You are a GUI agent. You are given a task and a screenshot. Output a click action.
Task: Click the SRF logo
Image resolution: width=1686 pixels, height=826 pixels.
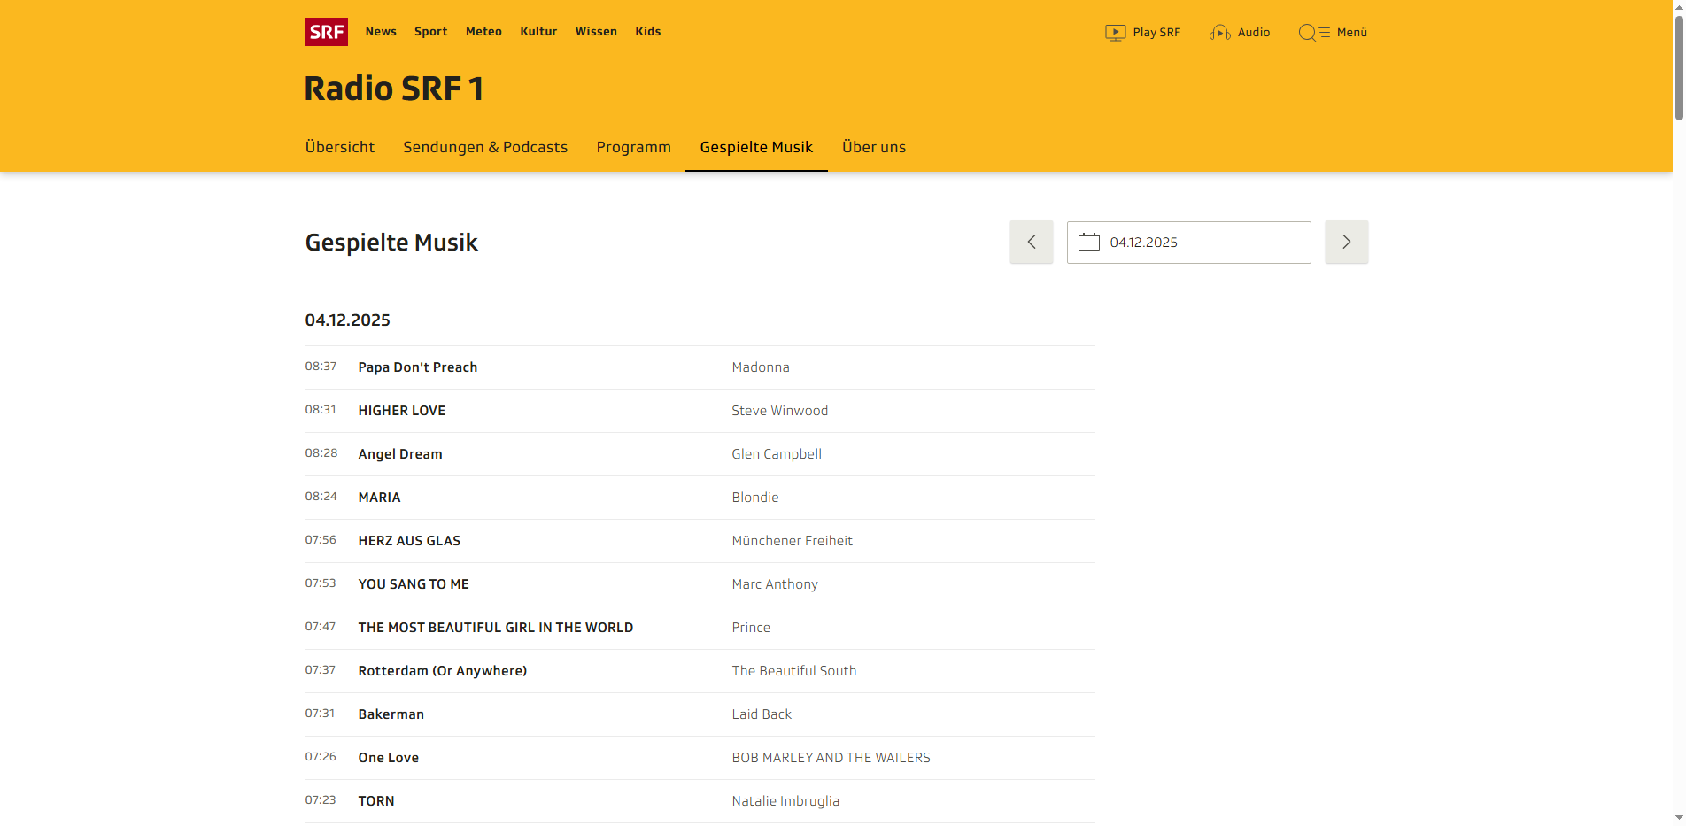coord(326,32)
